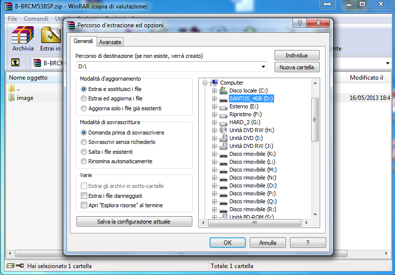The height and width of the screenshot is (275, 395).
Task: Click the Modificato il column header
Action: coord(369,78)
